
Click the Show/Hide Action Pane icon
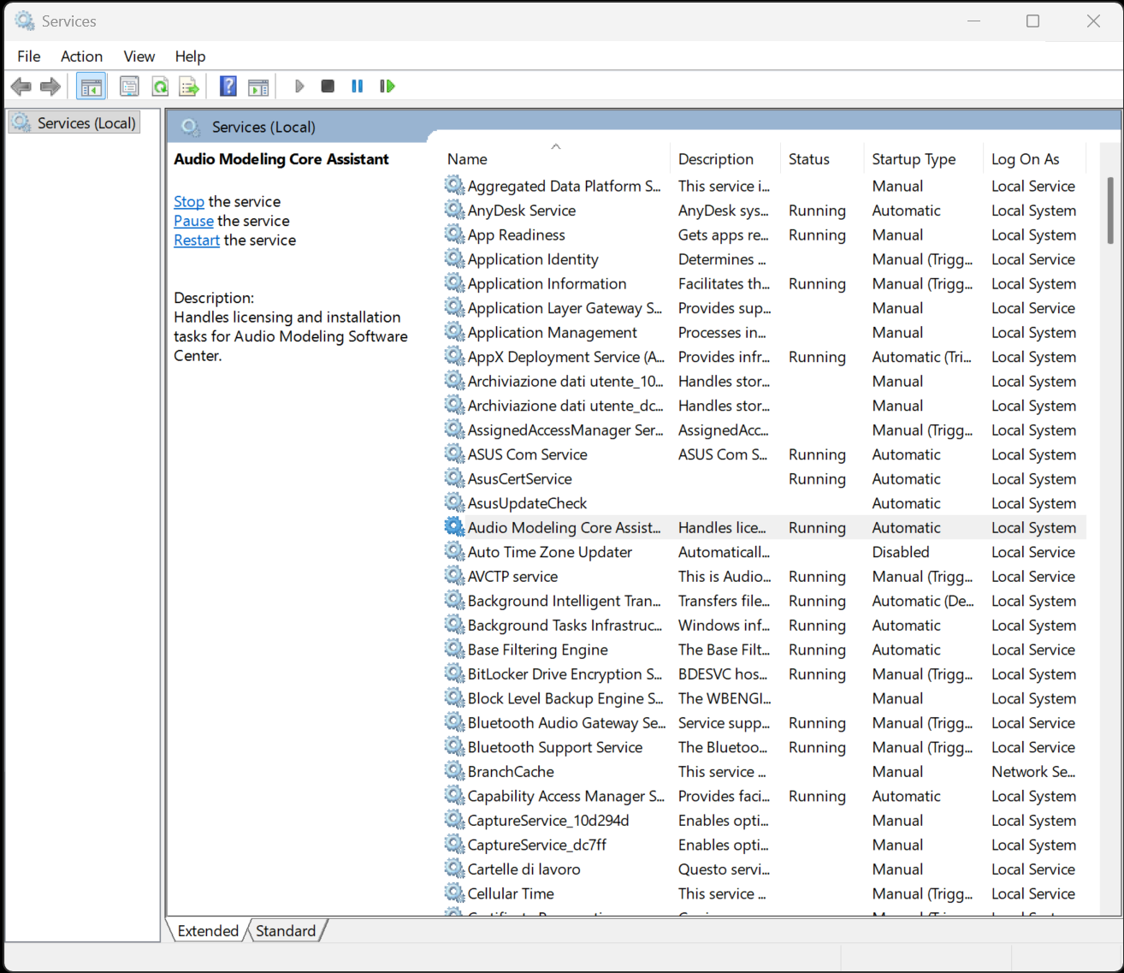(x=258, y=86)
